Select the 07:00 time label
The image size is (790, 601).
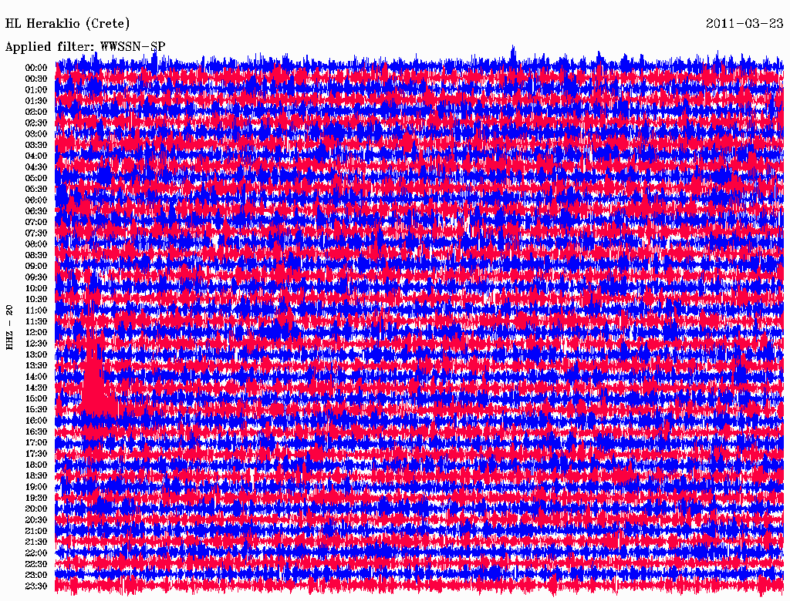(36, 222)
